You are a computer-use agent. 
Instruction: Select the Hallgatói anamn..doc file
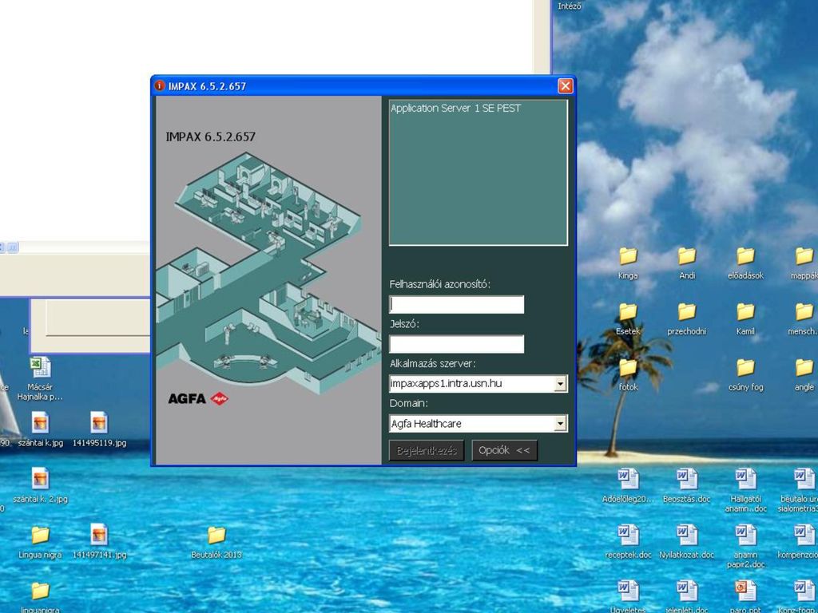pyautogui.click(x=745, y=479)
